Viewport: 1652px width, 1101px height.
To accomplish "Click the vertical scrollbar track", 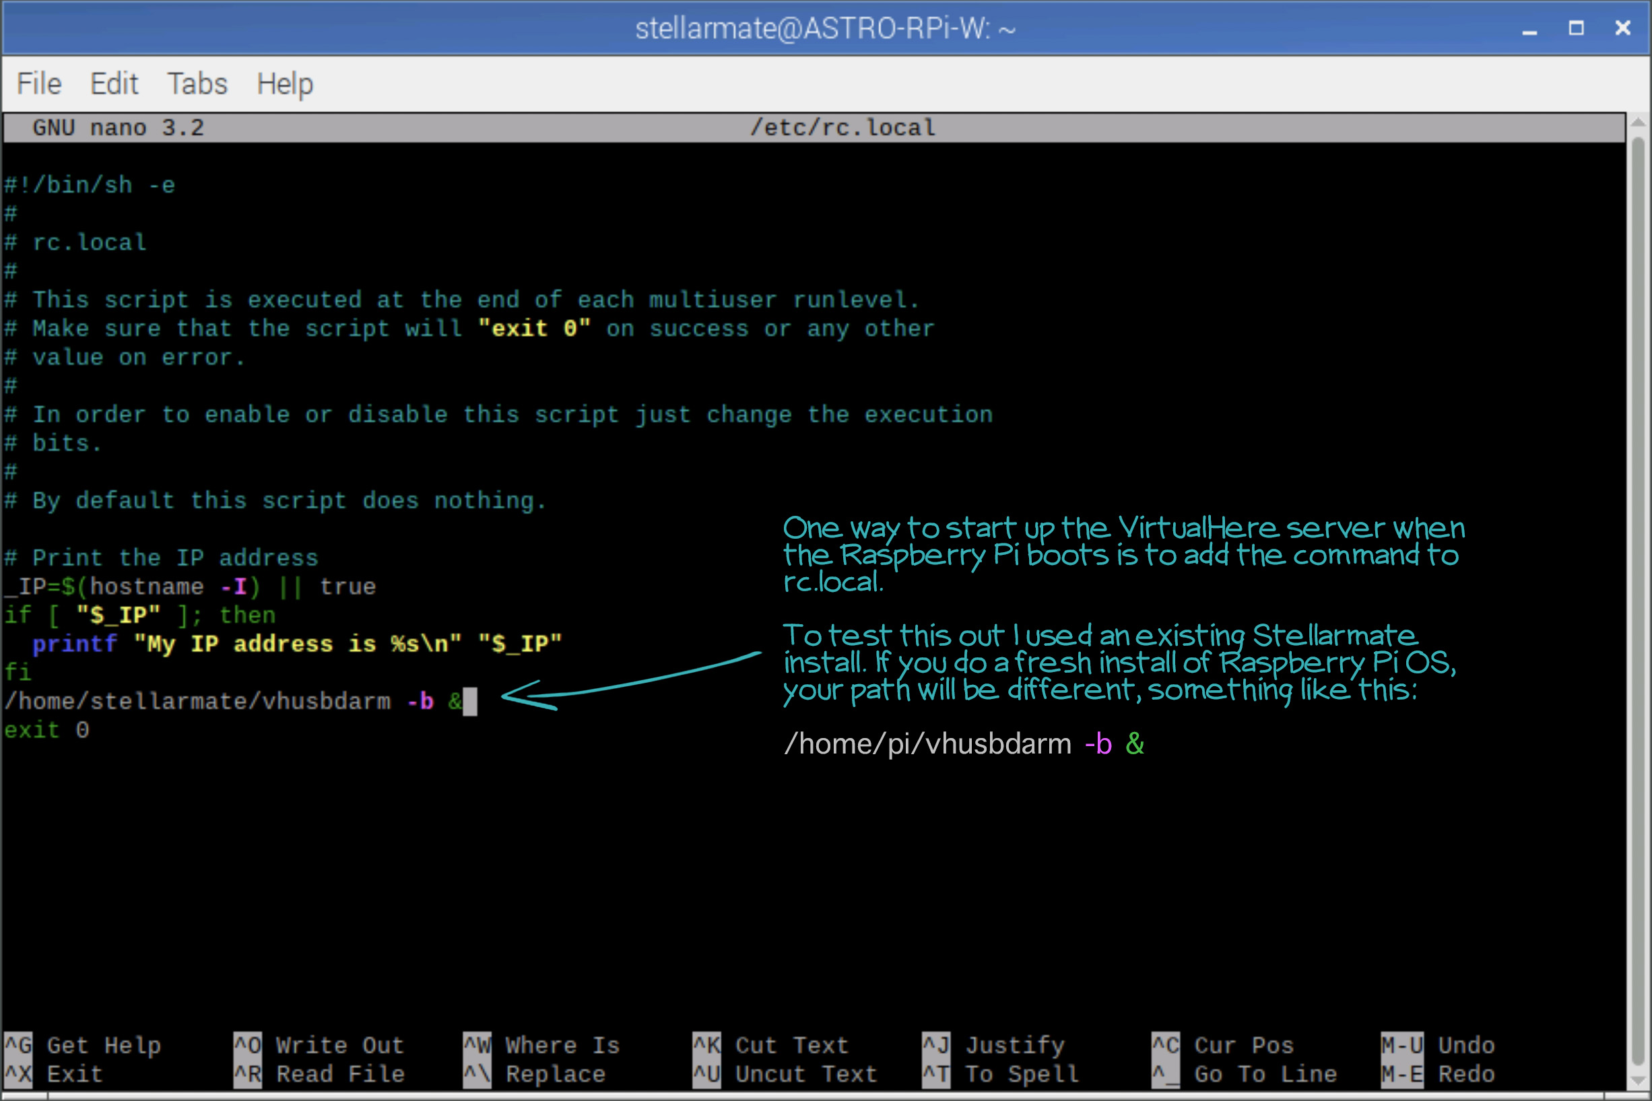I will [x=1638, y=597].
